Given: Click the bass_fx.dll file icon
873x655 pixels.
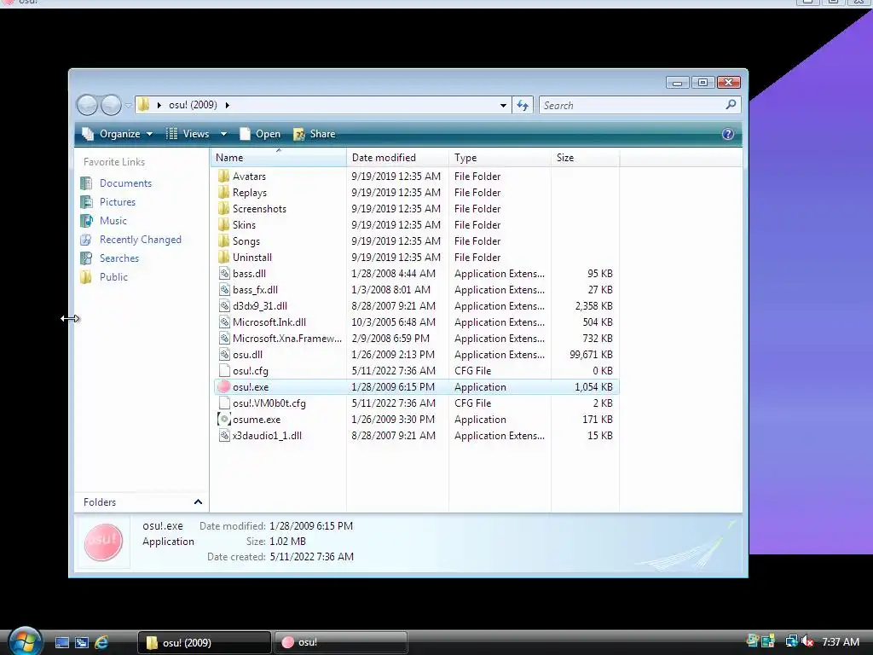Looking at the screenshot, I should (x=224, y=290).
